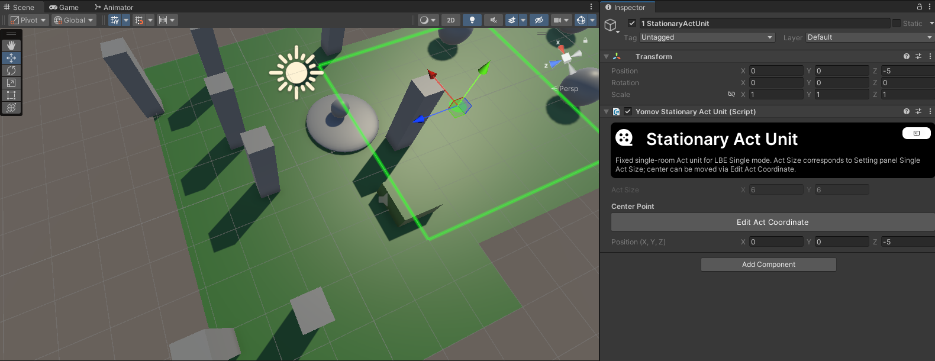Open script component context menu
The width and height of the screenshot is (935, 361).
930,111
